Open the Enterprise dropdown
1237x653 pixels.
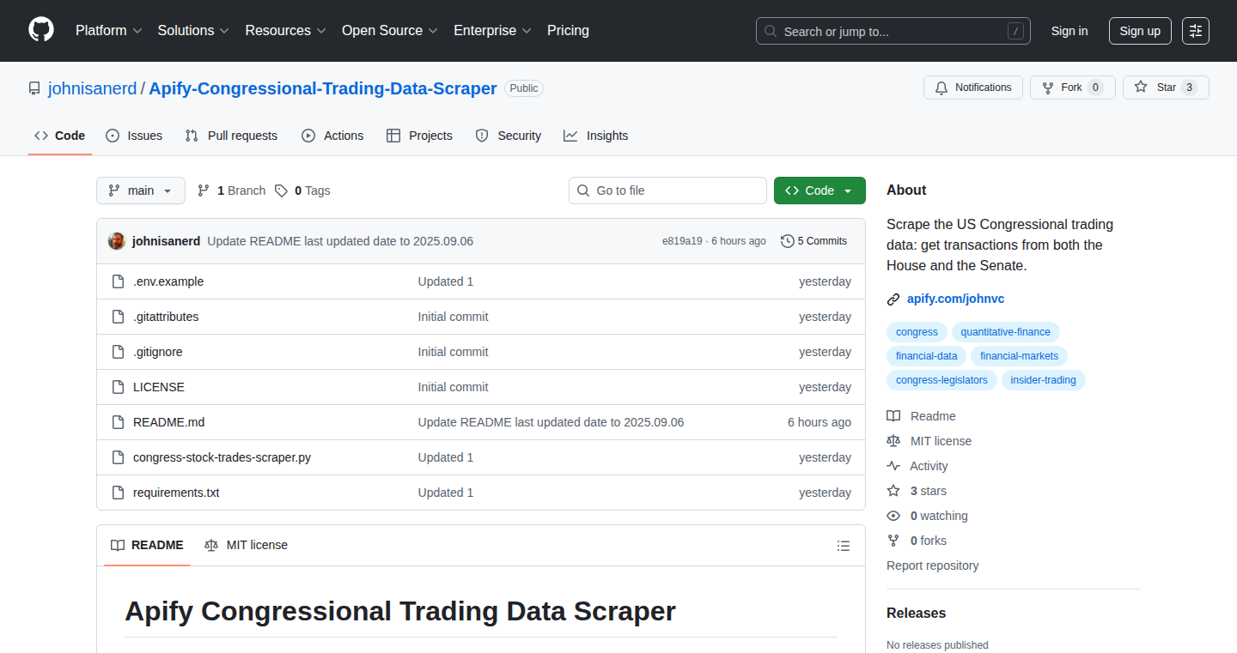pos(492,30)
